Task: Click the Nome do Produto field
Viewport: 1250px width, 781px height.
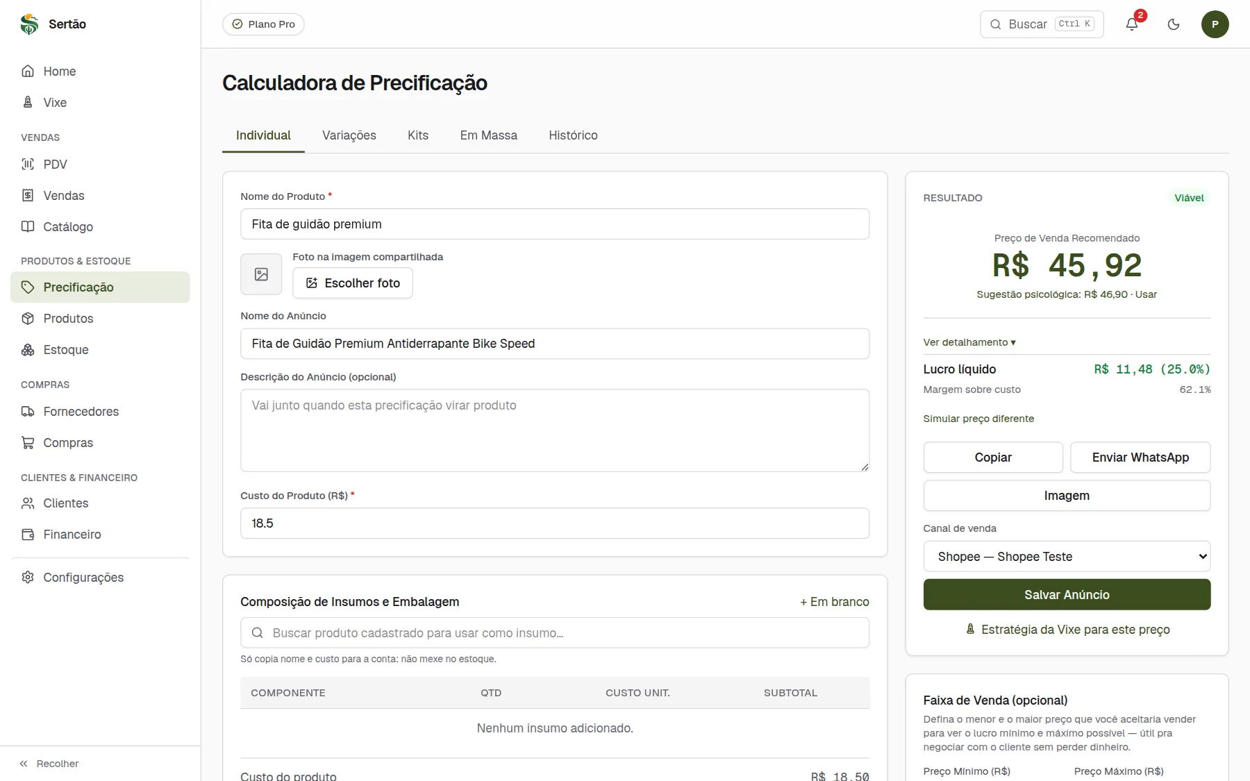Action: click(x=555, y=224)
